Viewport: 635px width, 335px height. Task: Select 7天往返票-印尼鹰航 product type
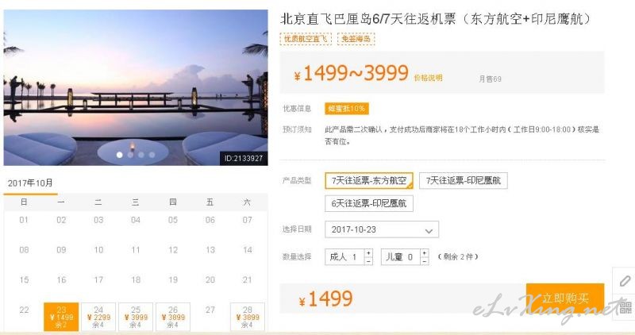point(464,181)
